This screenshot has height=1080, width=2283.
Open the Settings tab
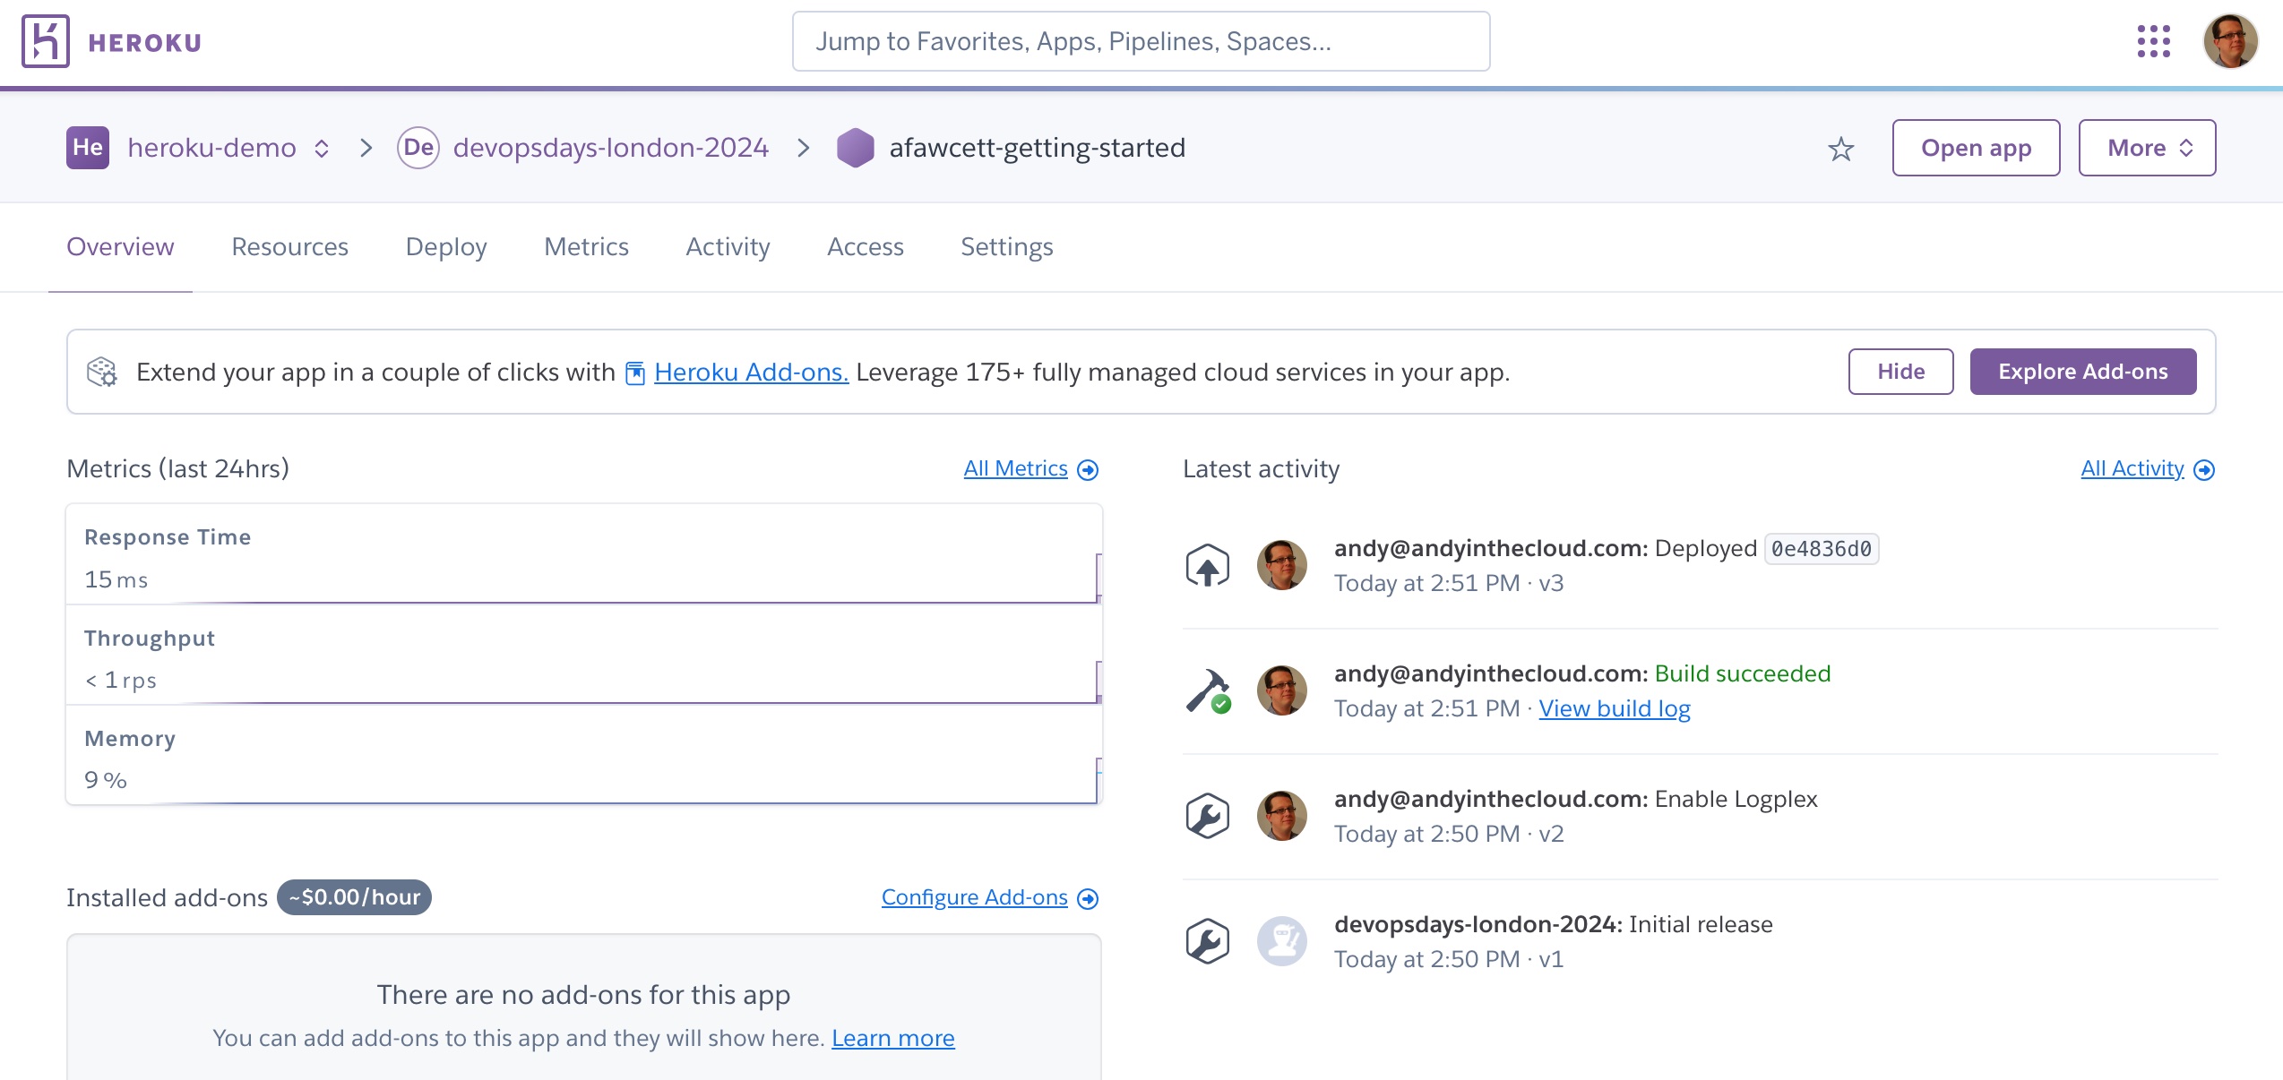(1006, 247)
